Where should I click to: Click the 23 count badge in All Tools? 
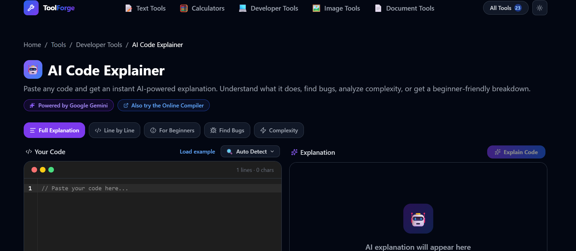pyautogui.click(x=518, y=8)
